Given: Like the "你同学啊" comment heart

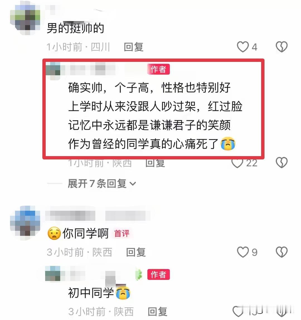Looking at the screenshot, I should point(243,252).
